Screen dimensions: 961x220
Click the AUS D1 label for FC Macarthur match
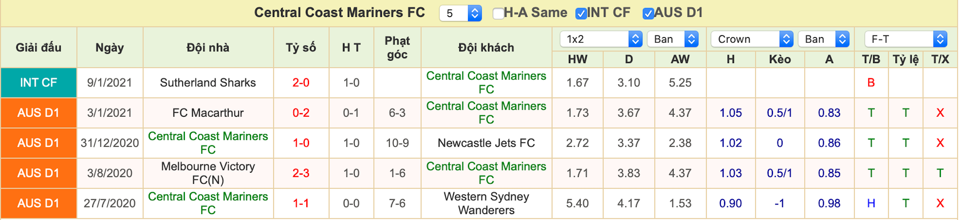[39, 113]
